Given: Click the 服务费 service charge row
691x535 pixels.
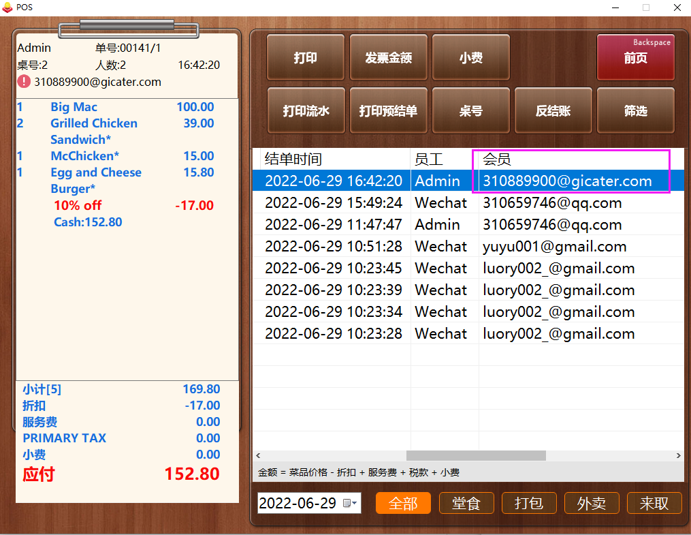Looking at the screenshot, I should point(121,422).
